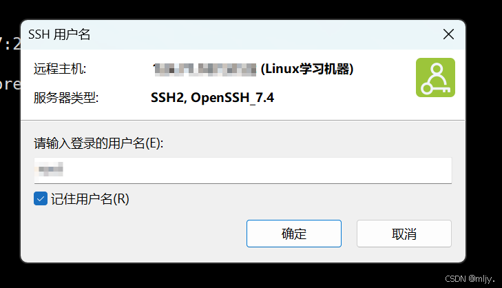Click the 远程主机 label
This screenshot has height=288, width=502.
pyautogui.click(x=60, y=69)
